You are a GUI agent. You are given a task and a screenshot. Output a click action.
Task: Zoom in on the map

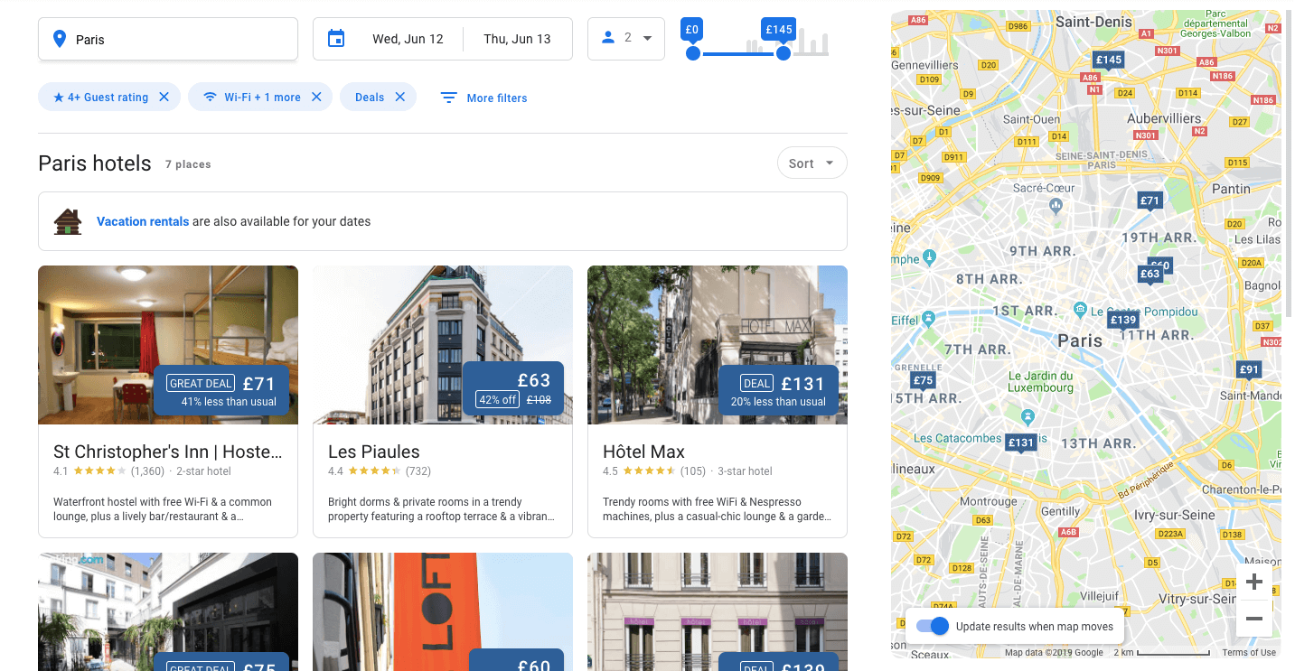coord(1254,582)
